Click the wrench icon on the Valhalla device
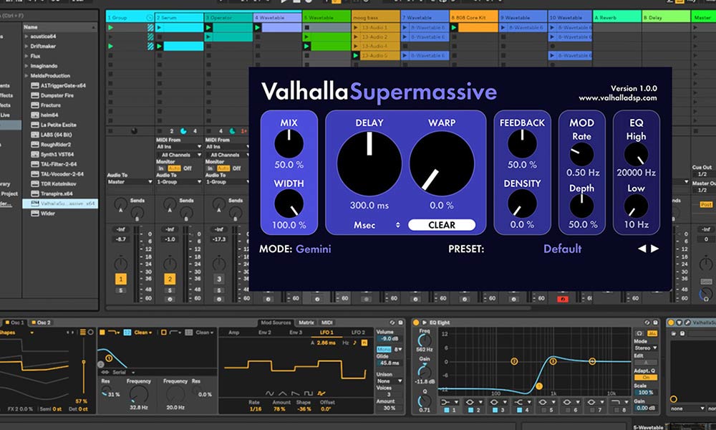 [687, 322]
